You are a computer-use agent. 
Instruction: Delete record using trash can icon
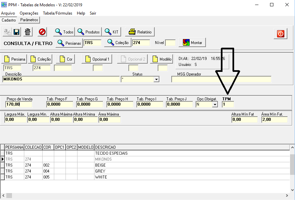28,32
